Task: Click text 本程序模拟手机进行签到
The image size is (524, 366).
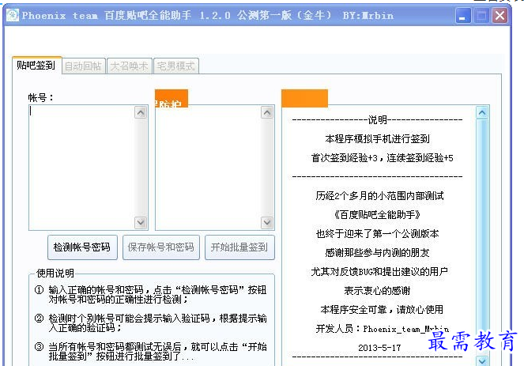Action: coord(377,138)
